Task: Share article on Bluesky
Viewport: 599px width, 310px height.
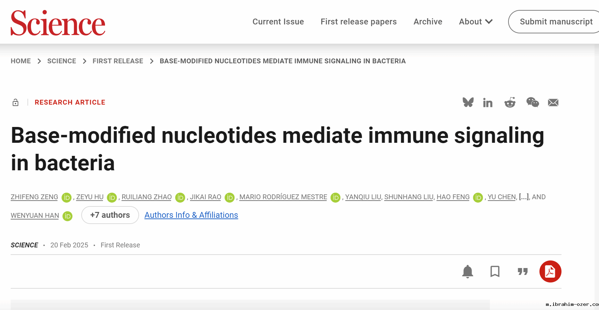Action: point(468,102)
